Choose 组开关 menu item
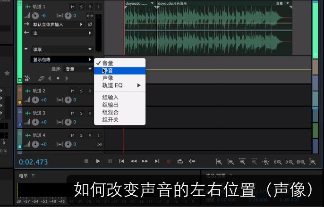This screenshot has width=324, height=207. click(120, 119)
